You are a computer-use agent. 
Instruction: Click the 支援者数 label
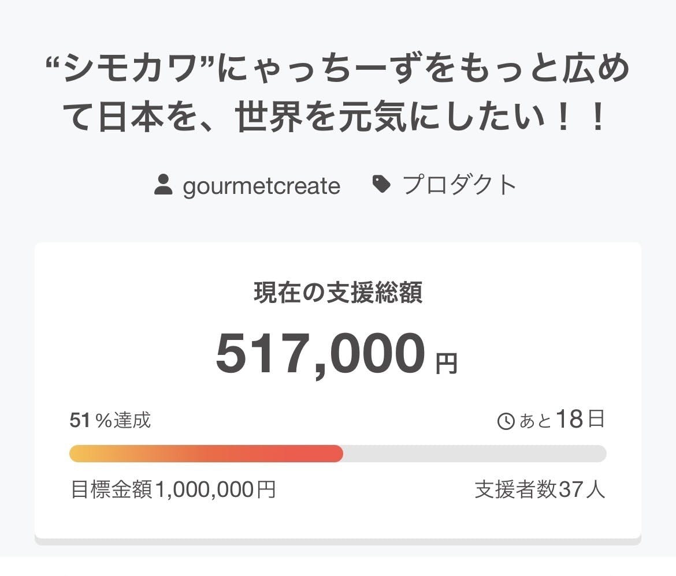tap(516, 490)
